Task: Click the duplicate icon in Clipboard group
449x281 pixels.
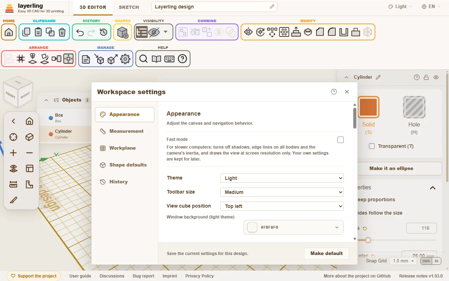Action: coord(50,32)
